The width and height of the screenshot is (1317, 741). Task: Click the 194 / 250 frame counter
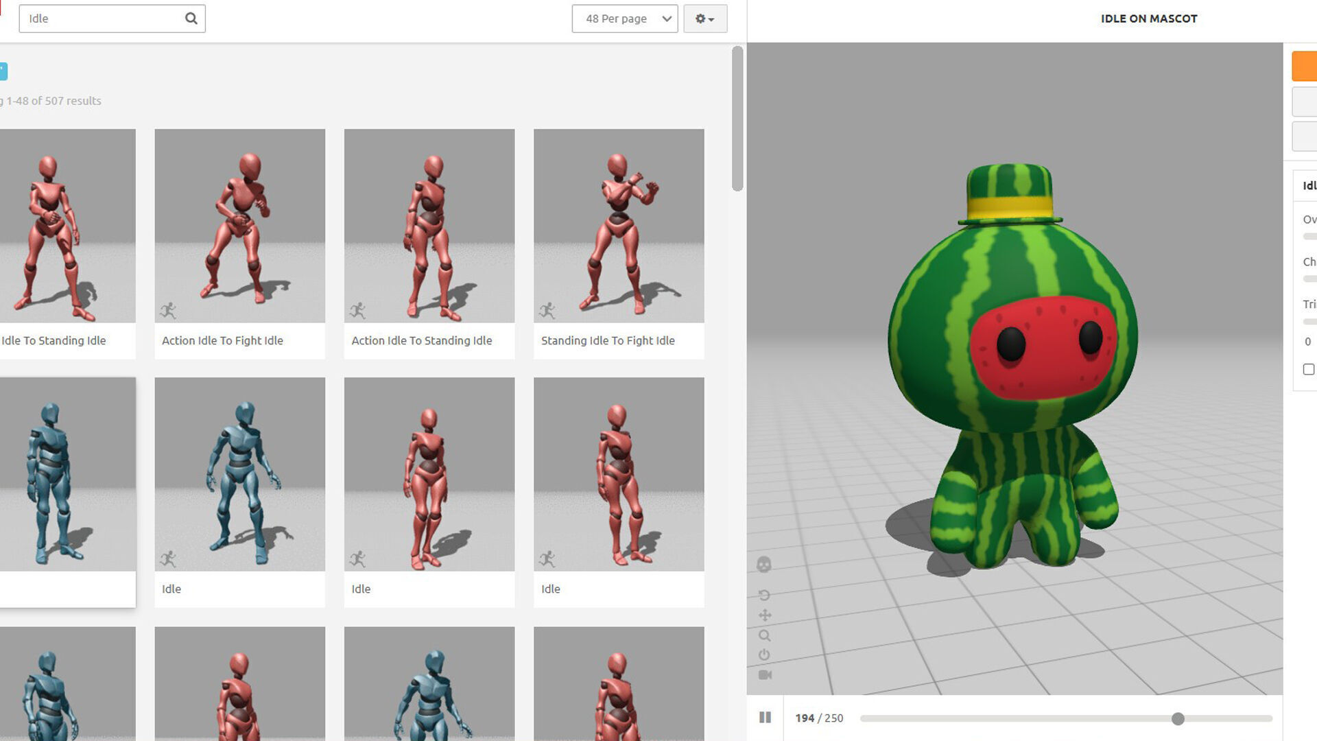pyautogui.click(x=819, y=718)
